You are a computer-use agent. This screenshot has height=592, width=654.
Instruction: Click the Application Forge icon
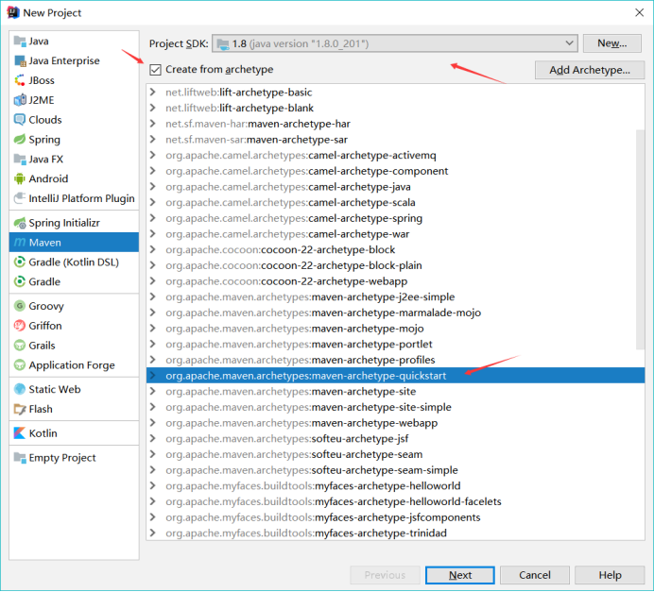20,365
